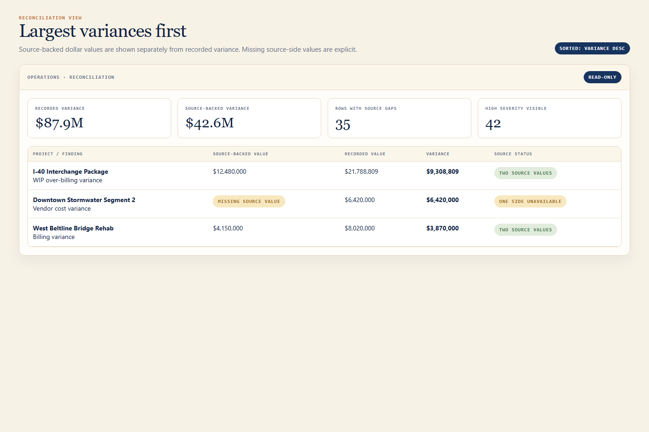Click the Variance column header
The image size is (649, 432).
pyautogui.click(x=438, y=154)
